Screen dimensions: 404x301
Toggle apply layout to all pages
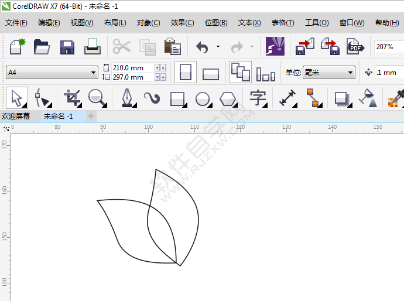[x=240, y=72]
